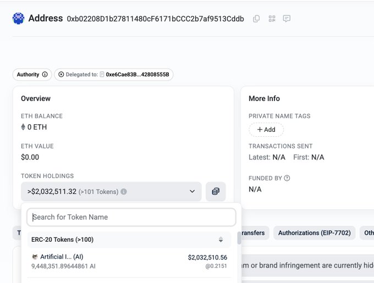Copy the address to clipboard

pos(256,19)
